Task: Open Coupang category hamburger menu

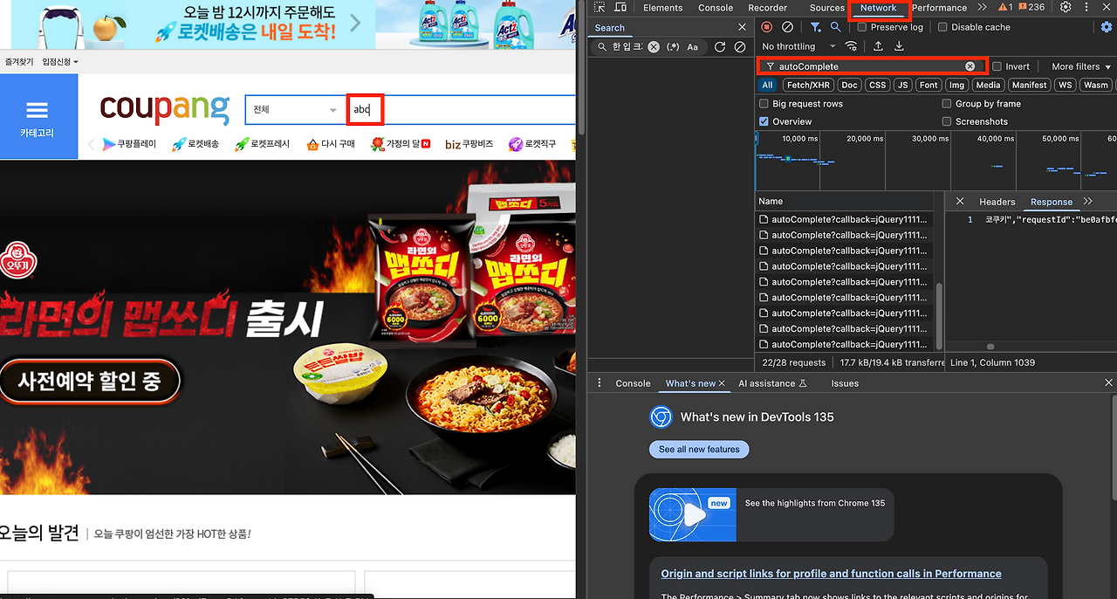Action: 37,110
